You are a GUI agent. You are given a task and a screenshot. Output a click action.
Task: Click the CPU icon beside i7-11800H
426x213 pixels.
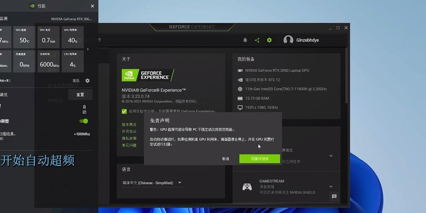[x=240, y=89]
